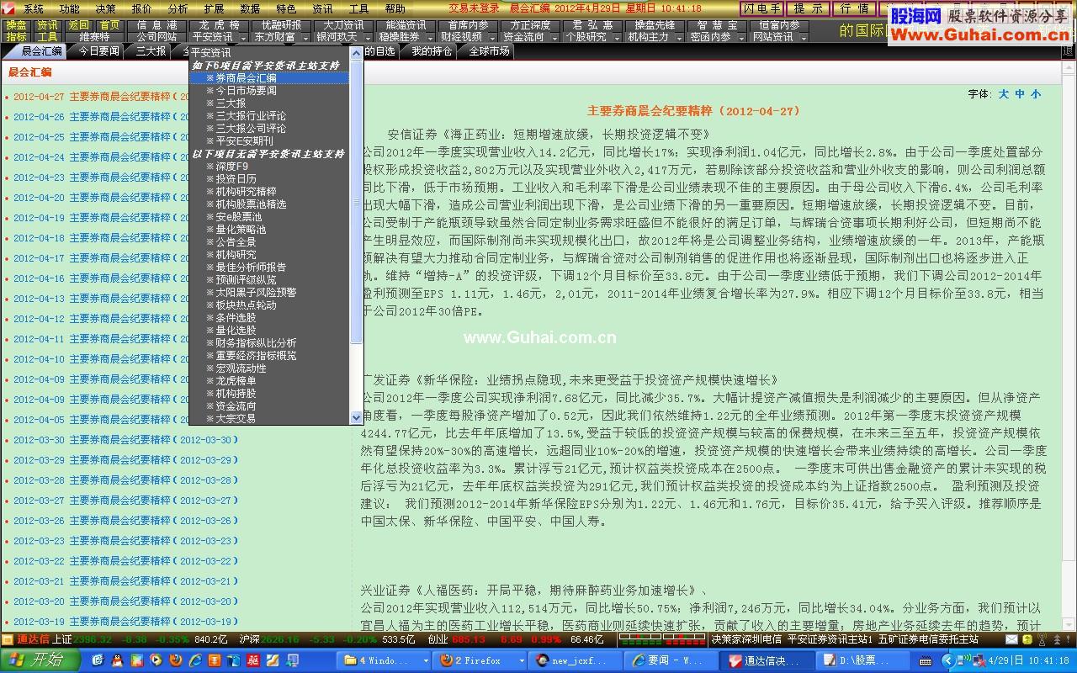Switch to 今日要闻 tab
The height and width of the screenshot is (673, 1077).
pos(99,51)
